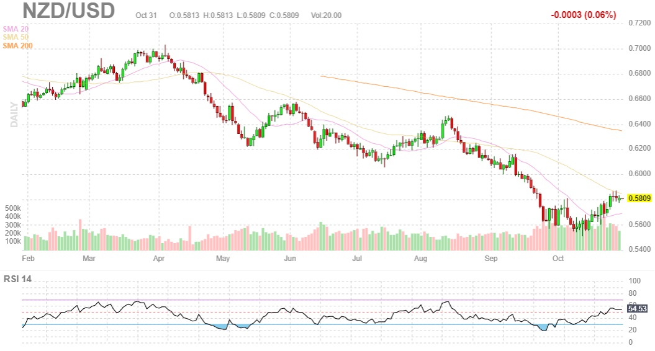
Task: Click the 0.7000 price axis label
Action: (x=639, y=48)
